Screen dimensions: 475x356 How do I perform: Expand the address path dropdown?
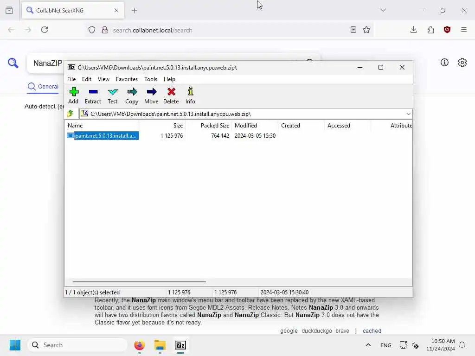pyautogui.click(x=408, y=114)
